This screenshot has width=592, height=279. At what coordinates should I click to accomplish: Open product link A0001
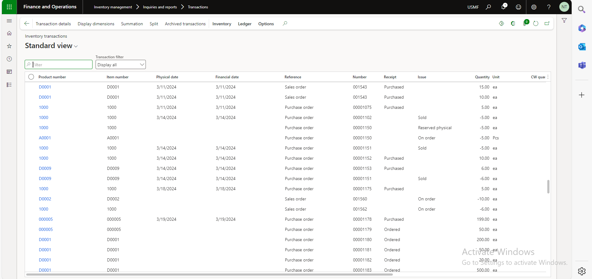45,138
